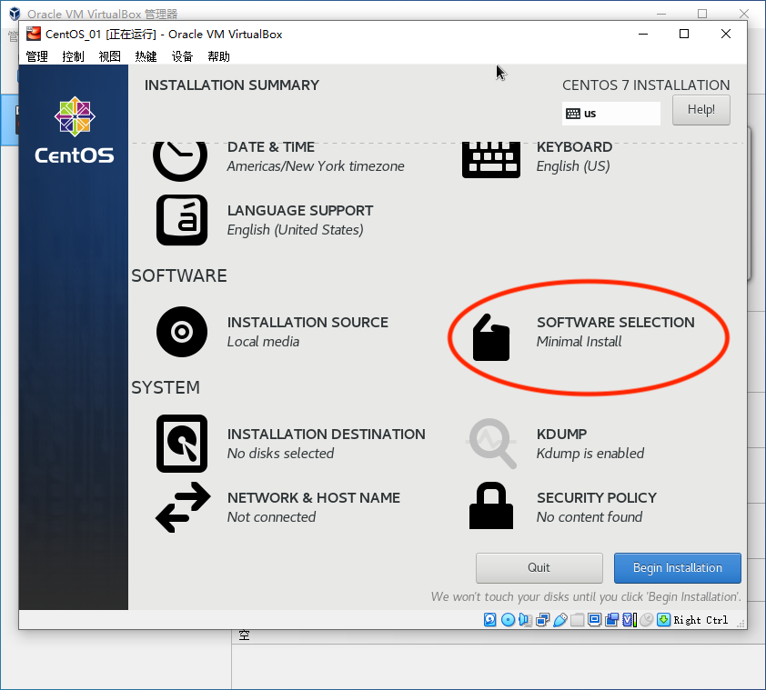Click the Quit button
Screen dimensions: 766x690
(x=539, y=568)
